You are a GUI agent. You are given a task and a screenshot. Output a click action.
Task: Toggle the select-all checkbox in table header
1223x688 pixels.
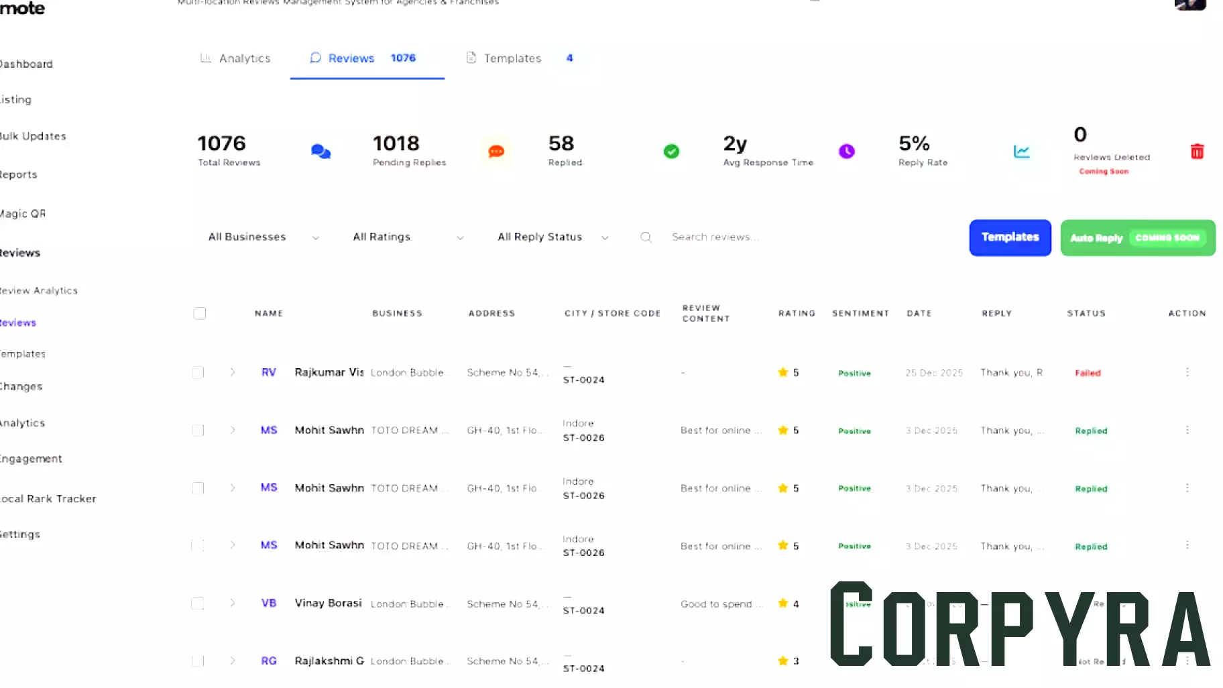click(x=200, y=314)
